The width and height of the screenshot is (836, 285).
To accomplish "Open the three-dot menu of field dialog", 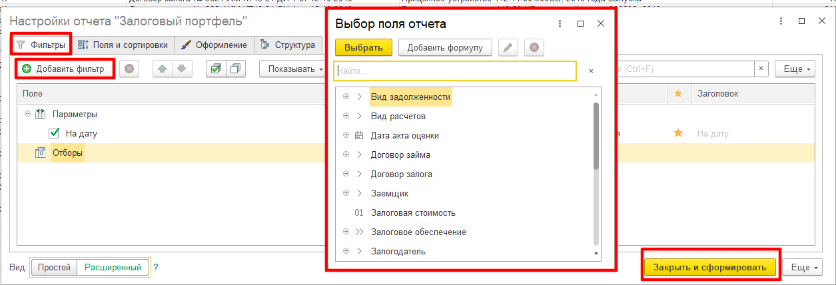I will click(x=560, y=23).
